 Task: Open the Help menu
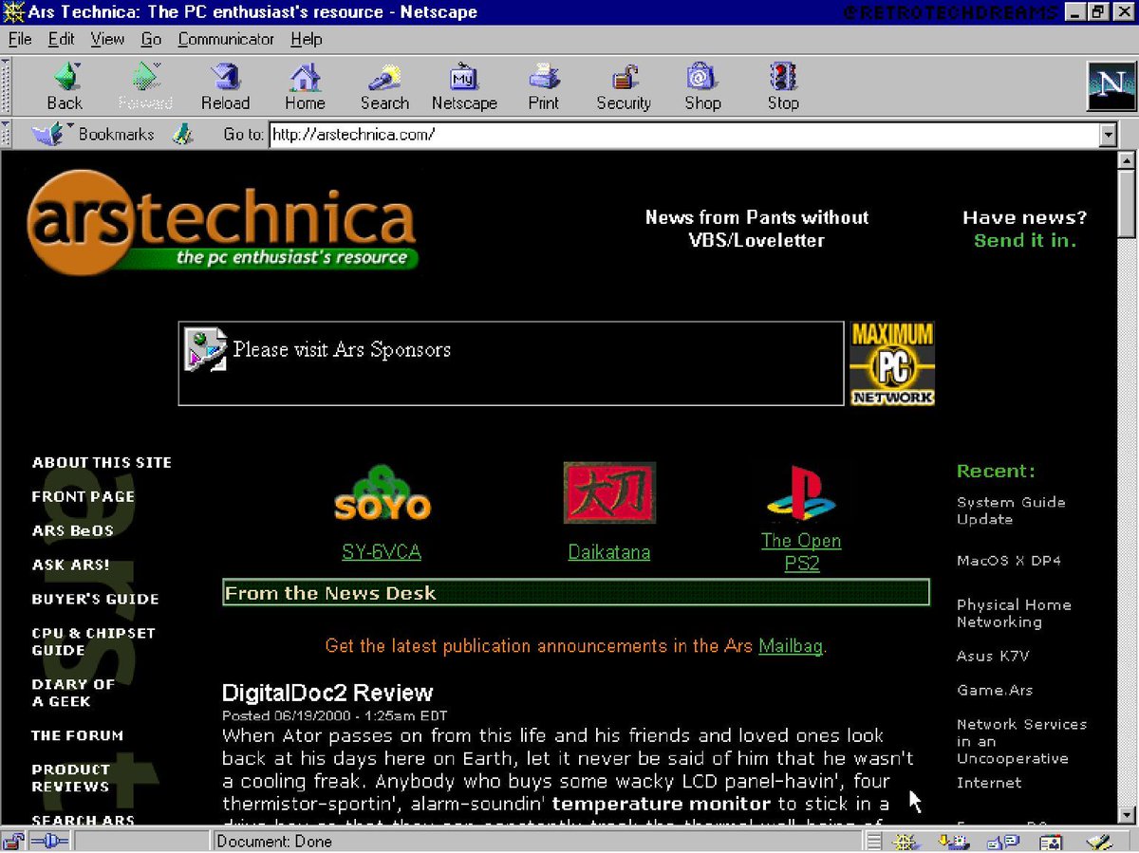point(307,39)
